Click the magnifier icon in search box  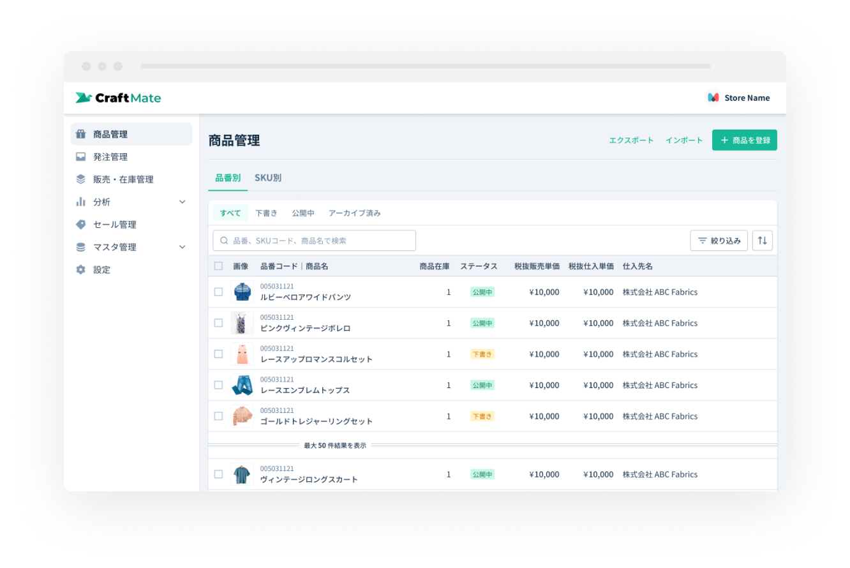pos(224,241)
